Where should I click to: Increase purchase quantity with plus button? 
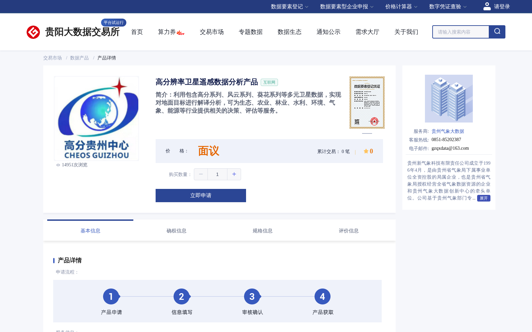click(234, 174)
